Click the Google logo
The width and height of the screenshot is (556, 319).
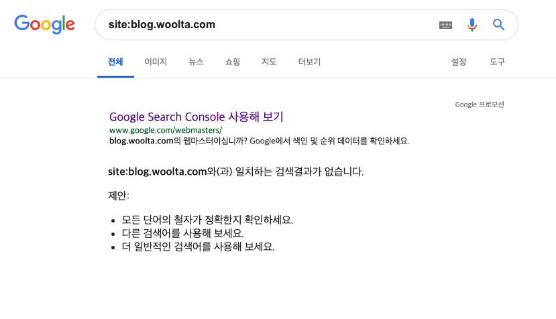45,24
